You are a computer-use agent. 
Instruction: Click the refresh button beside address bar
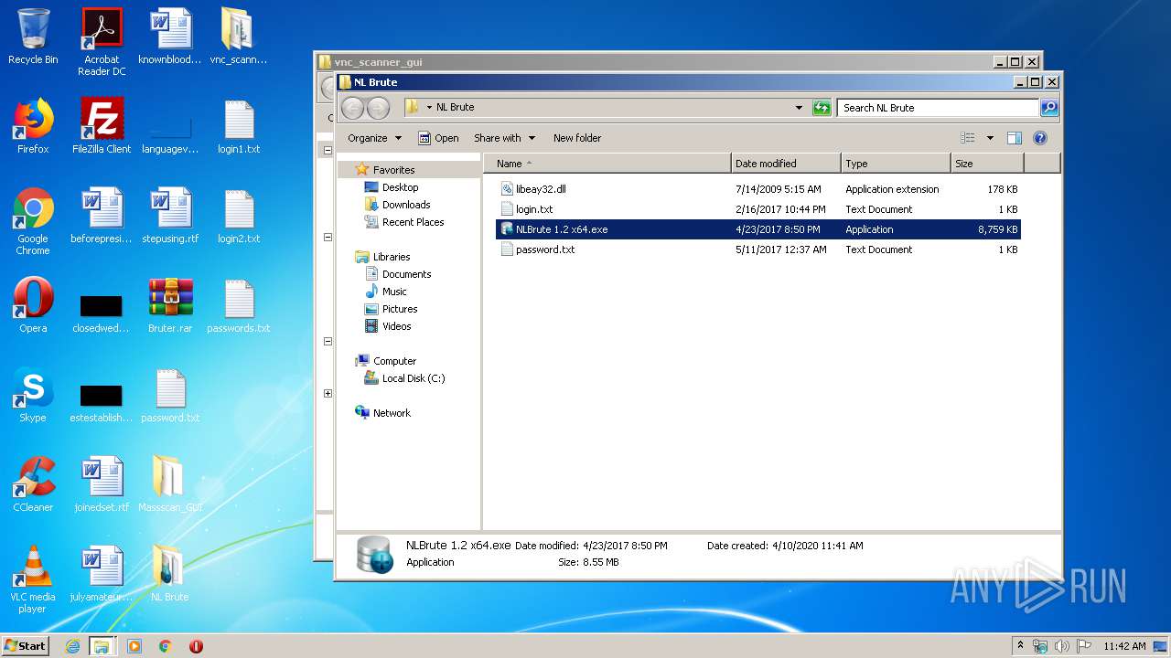(822, 108)
